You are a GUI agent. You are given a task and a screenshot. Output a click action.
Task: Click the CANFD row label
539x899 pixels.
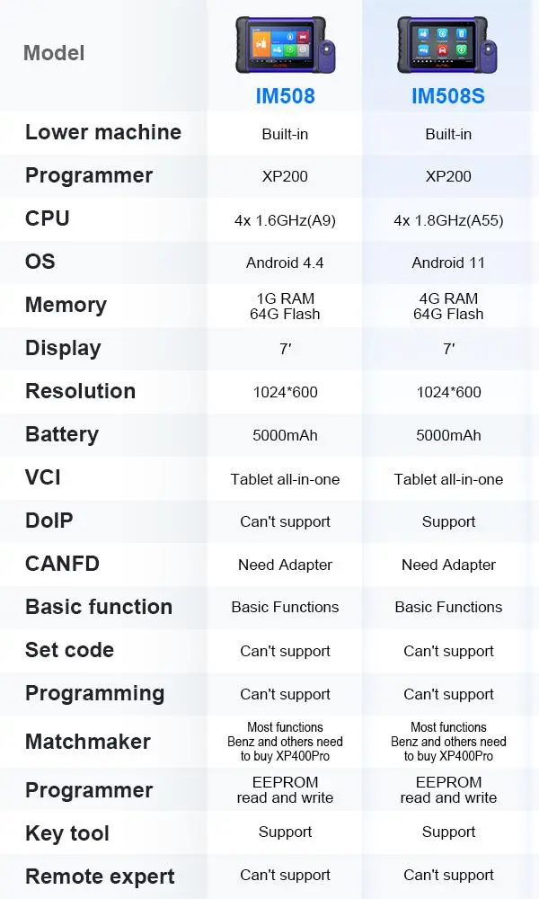62,564
